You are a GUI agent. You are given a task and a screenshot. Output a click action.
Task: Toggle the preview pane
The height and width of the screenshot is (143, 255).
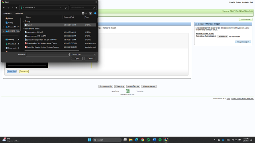(x=90, y=13)
